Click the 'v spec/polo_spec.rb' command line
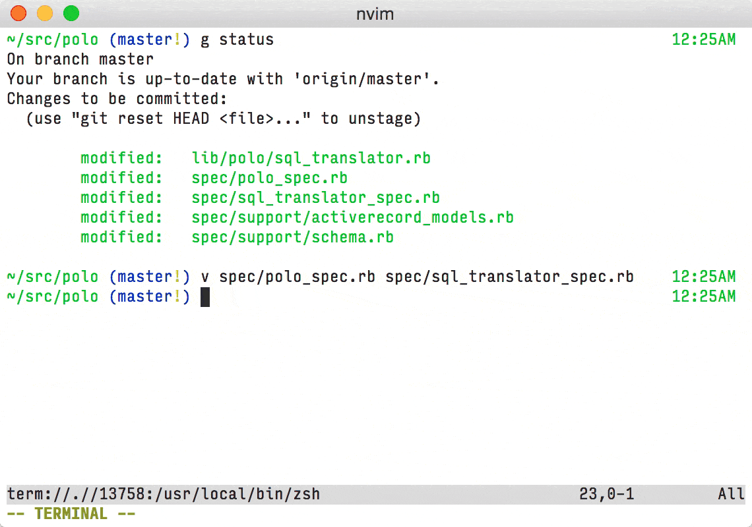This screenshot has width=752, height=527. tap(418, 277)
